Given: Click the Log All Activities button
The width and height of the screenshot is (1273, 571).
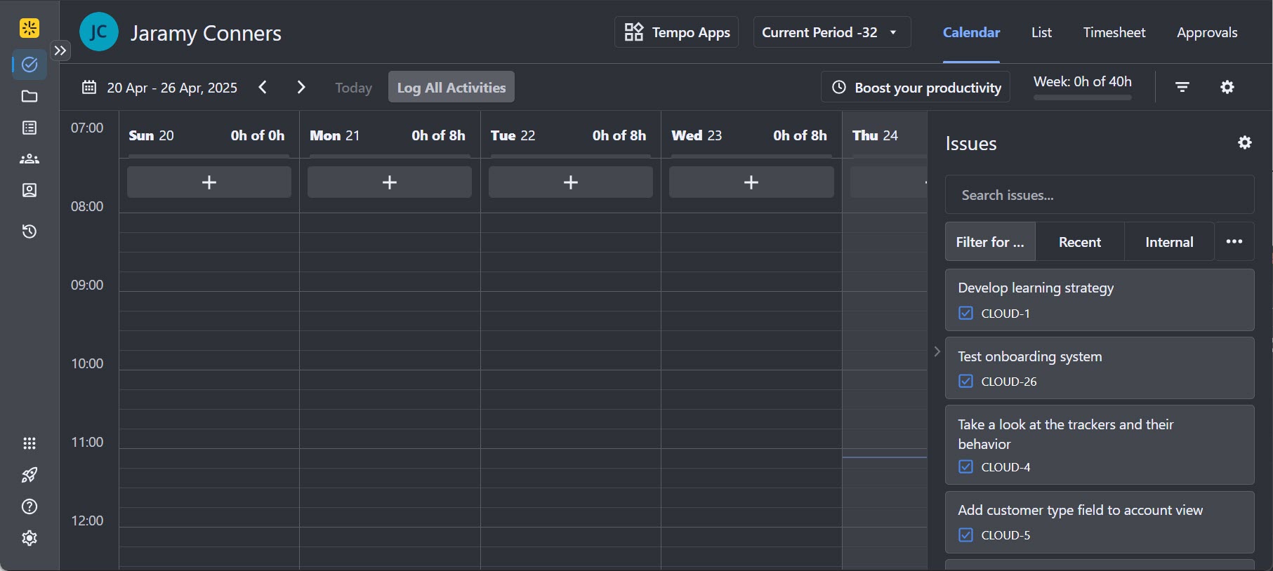Looking at the screenshot, I should (x=451, y=87).
